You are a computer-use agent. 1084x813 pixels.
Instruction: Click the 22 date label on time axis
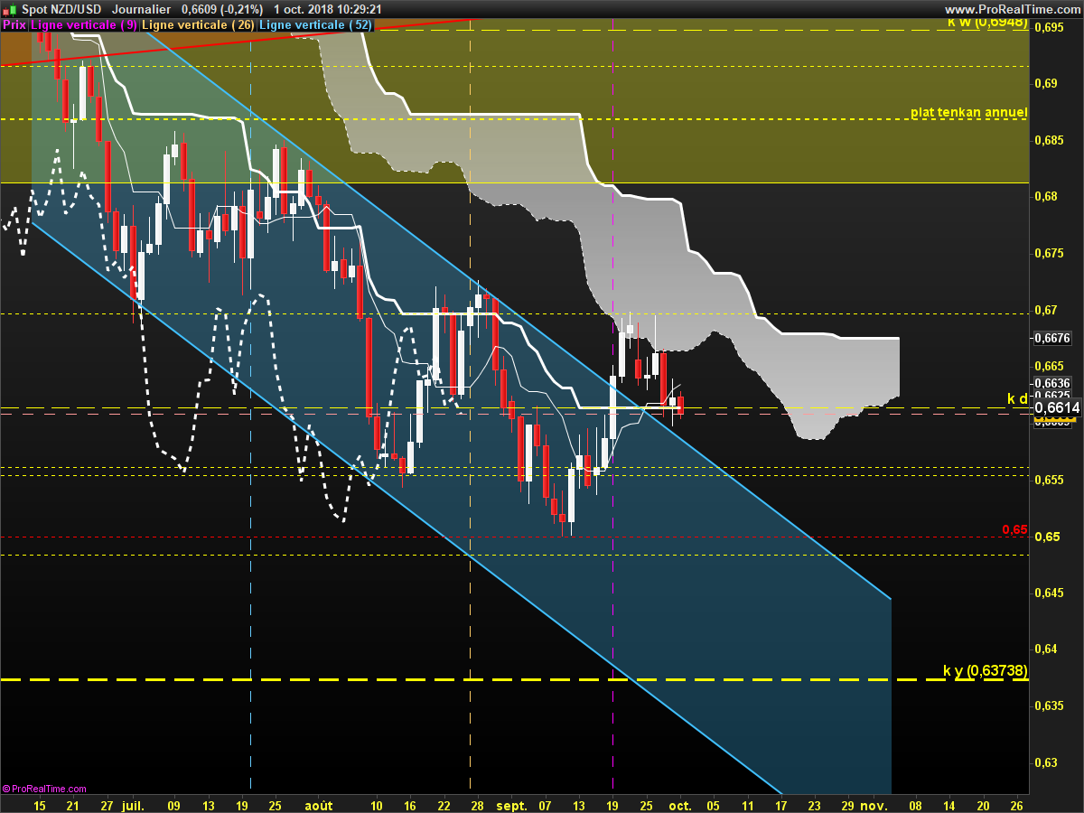click(444, 804)
